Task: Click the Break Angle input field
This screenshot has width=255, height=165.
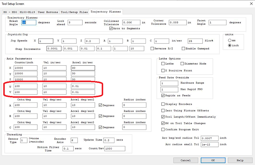Action: 28,23
